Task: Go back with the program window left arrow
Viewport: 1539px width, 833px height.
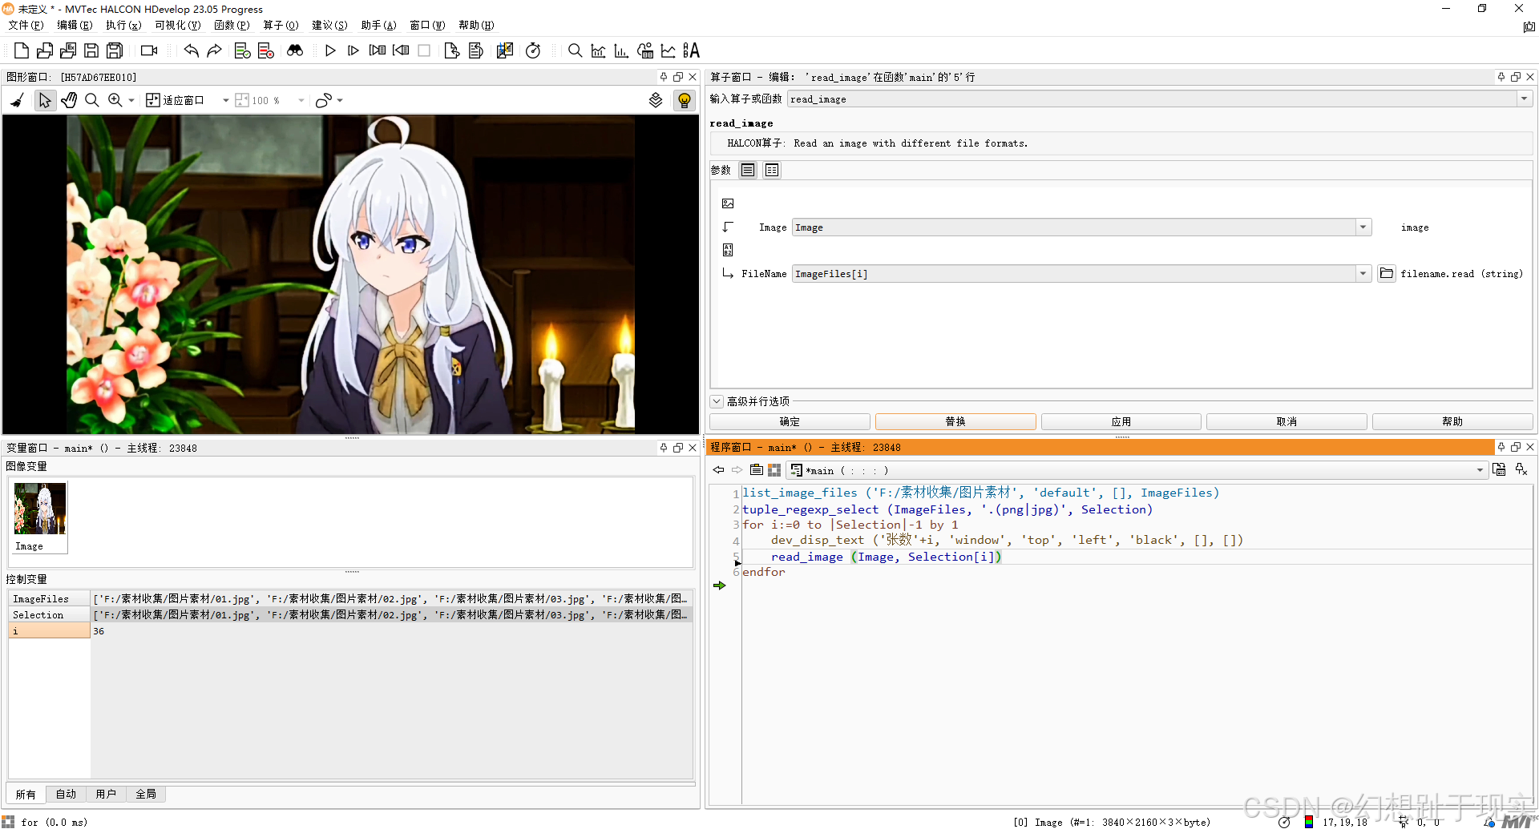Action: (x=718, y=470)
